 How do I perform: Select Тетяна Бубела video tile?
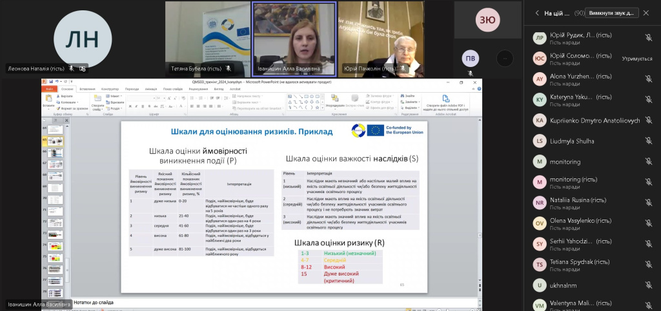click(x=207, y=35)
